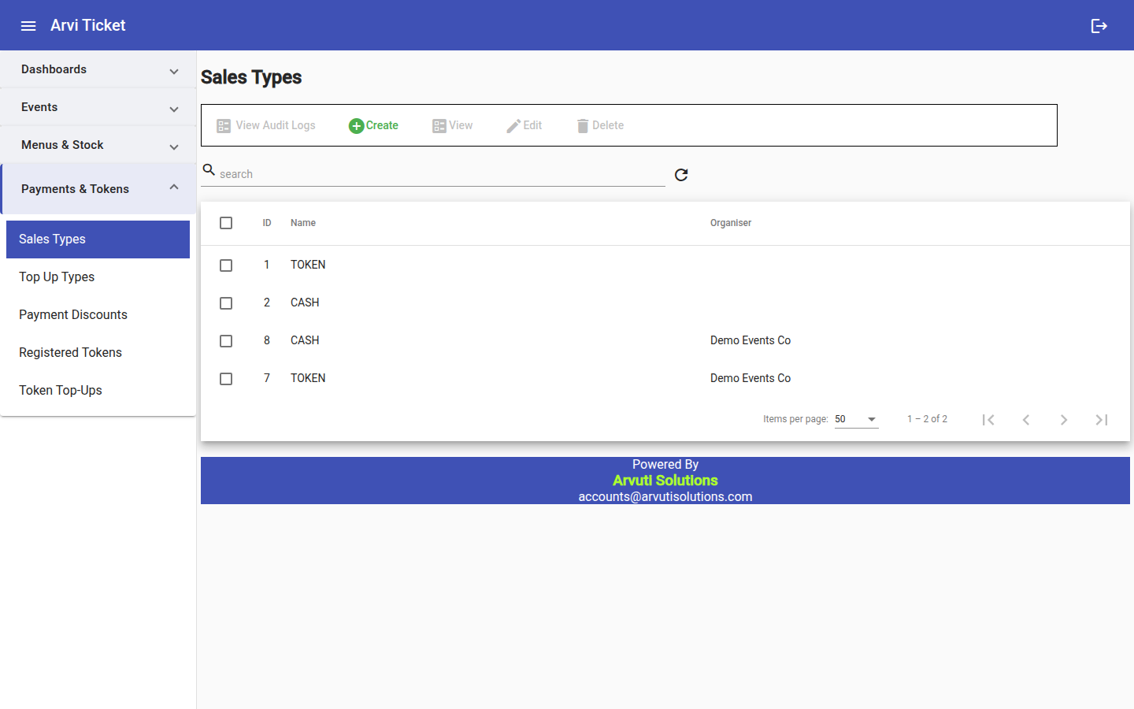
Task: Click accounts@arvutisolutions.com email in footer
Action: (665, 497)
